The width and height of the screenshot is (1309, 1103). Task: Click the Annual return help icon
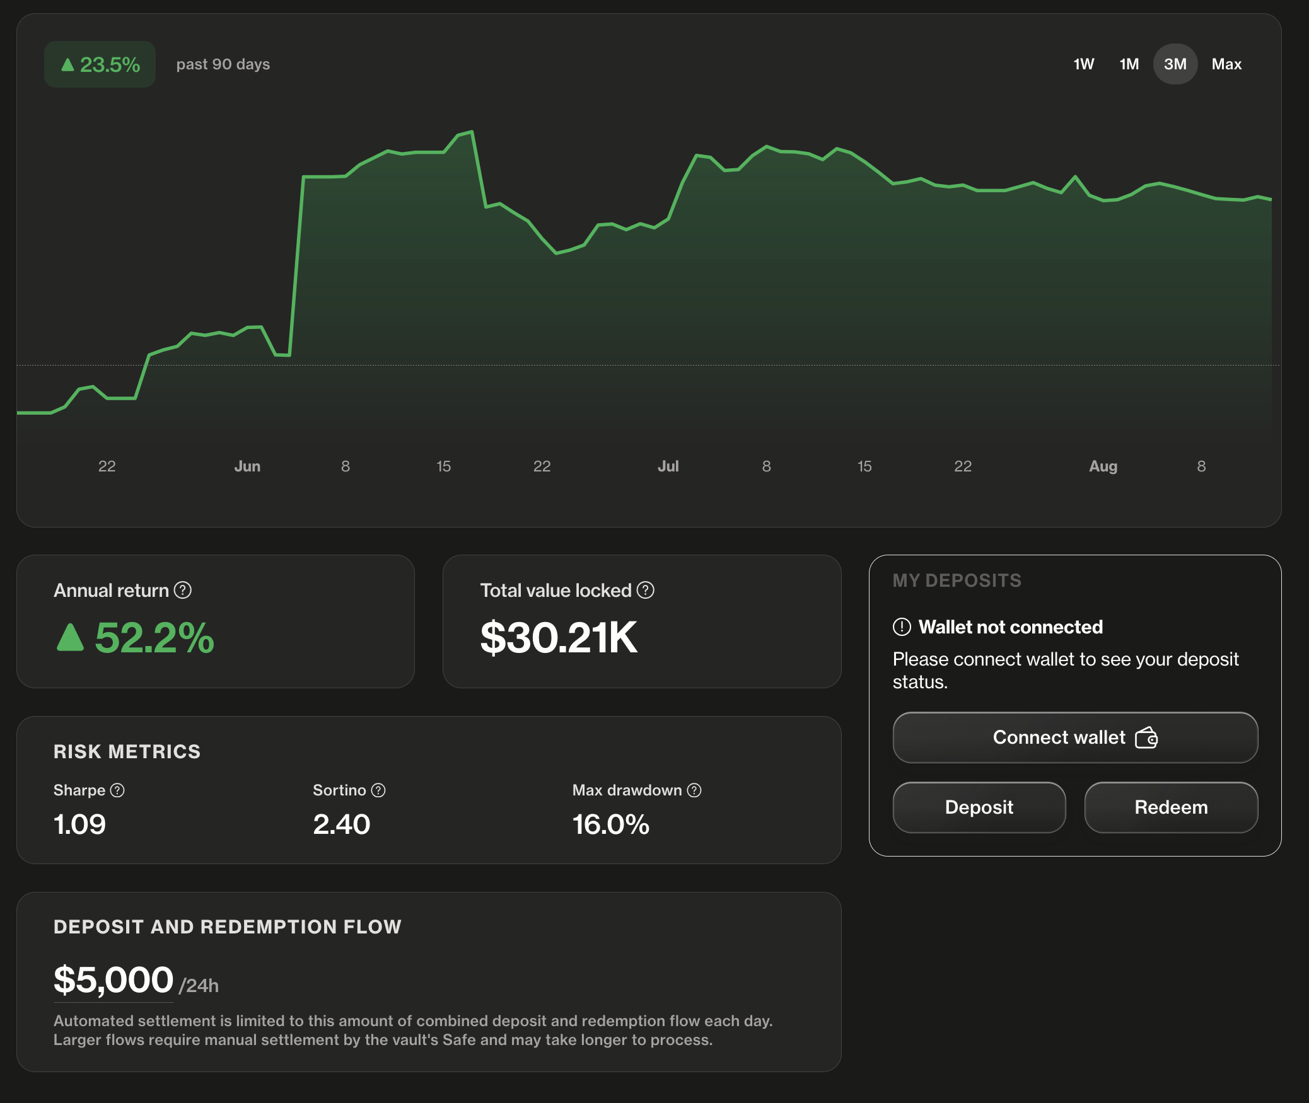(183, 591)
